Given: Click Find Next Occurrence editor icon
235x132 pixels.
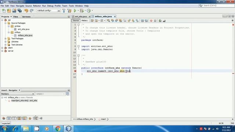Looking at the screenshot, I should (x=116, y=21).
